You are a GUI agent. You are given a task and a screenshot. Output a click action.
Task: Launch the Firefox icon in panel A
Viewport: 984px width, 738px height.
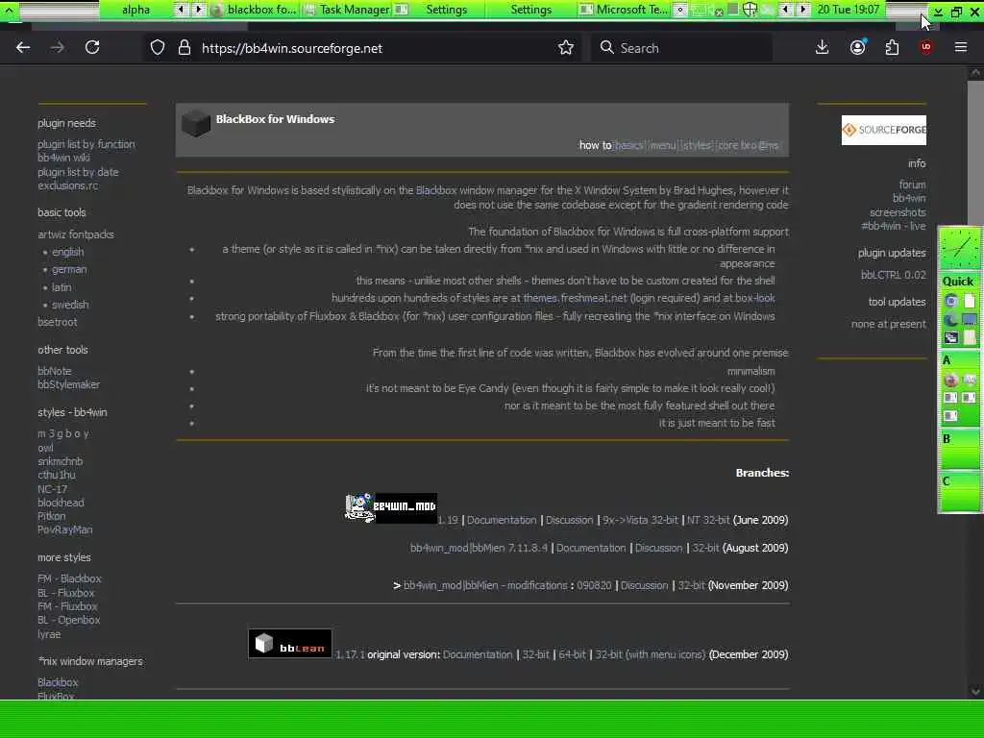950,380
